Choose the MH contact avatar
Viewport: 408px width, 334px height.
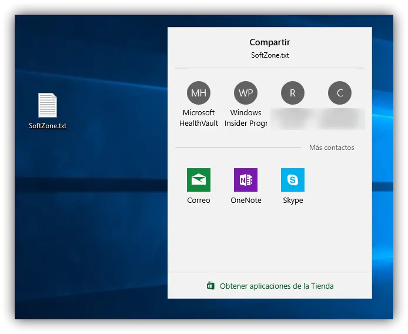click(x=199, y=93)
